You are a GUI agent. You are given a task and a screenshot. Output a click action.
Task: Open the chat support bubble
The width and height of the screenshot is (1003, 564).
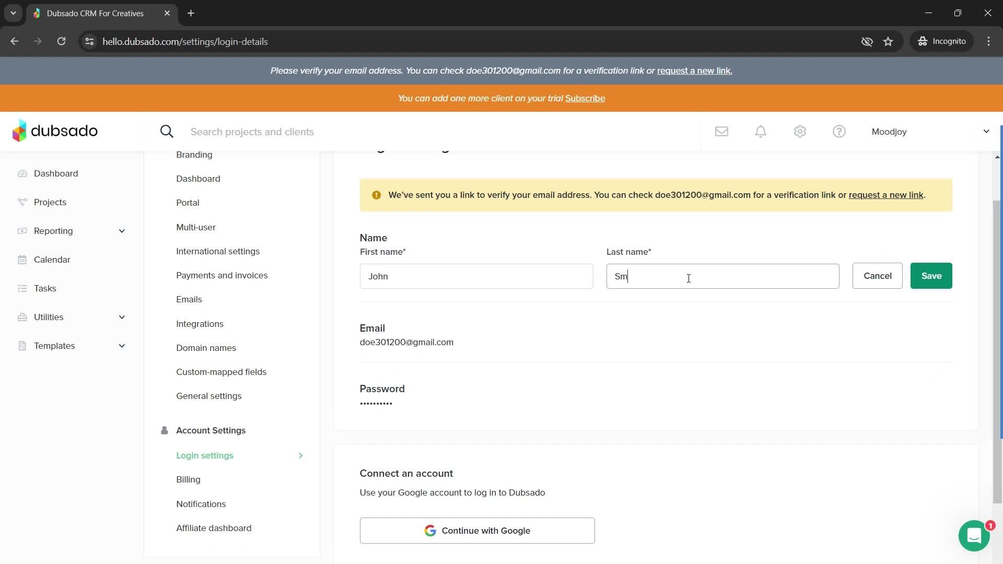pos(974,536)
